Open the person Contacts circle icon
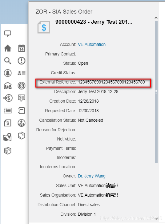165x224 pixels. pos(8,73)
